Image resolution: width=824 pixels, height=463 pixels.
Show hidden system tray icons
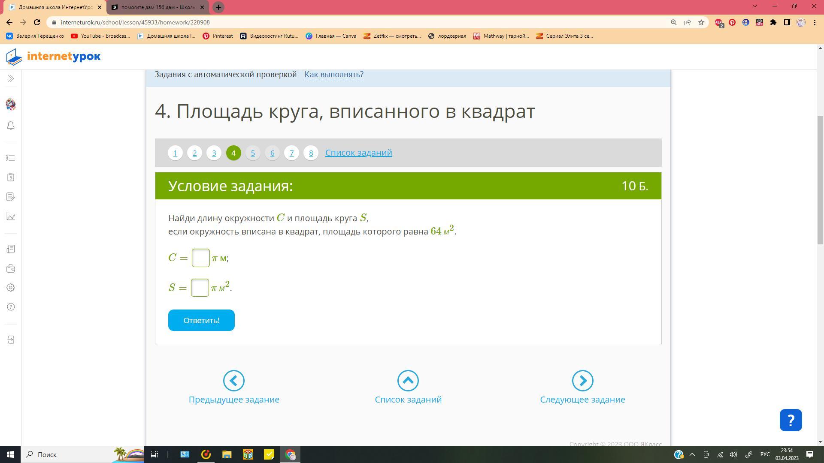click(x=692, y=454)
